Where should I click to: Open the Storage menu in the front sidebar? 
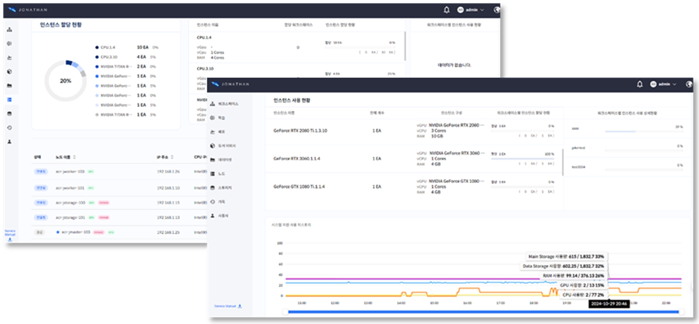(x=221, y=188)
